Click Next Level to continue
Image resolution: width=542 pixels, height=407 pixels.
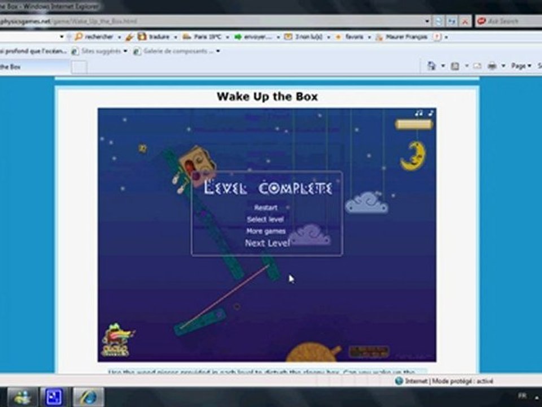tap(267, 243)
